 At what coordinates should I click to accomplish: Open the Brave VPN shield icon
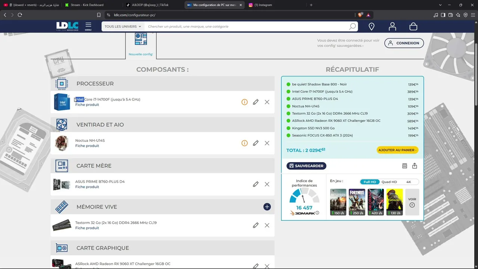(466, 15)
